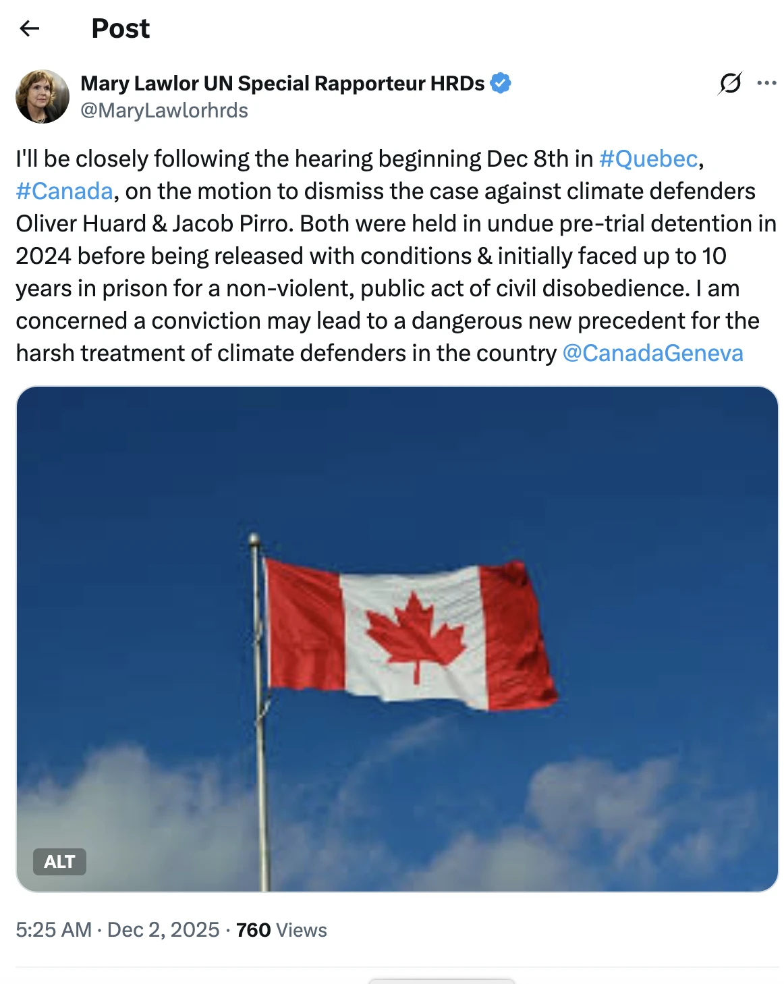Open Mary Lawlor's profile picture
This screenshot has width=784, height=984.
(x=43, y=97)
